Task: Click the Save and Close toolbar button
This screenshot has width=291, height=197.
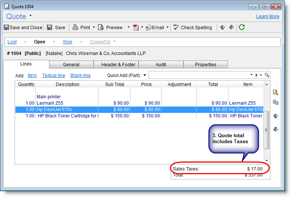Action: coord(23,27)
